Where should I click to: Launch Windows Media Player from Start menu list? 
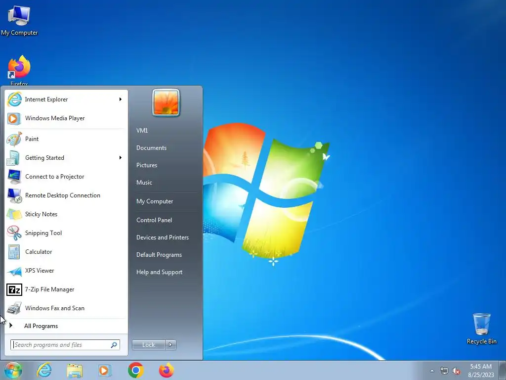click(66, 118)
